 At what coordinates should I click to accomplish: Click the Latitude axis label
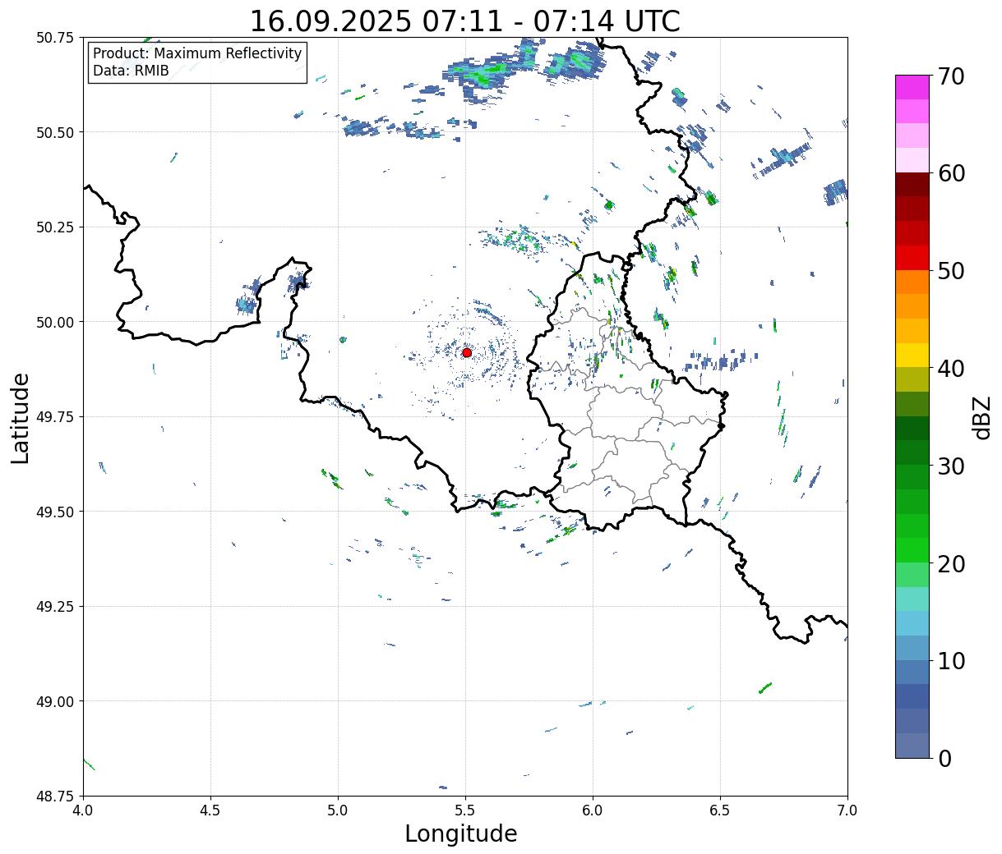tap(21, 417)
